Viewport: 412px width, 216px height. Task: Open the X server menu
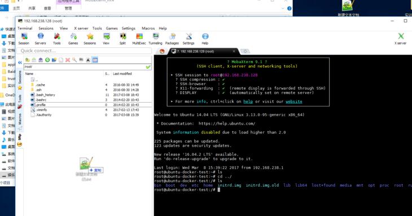pos(81,28)
